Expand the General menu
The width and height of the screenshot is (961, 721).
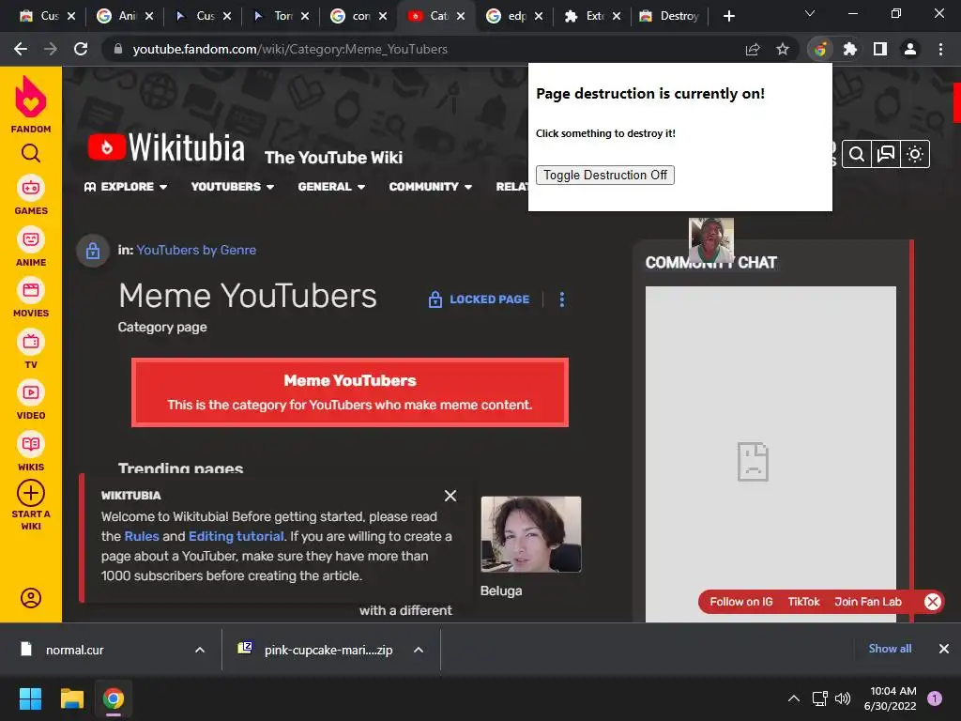pyautogui.click(x=331, y=187)
